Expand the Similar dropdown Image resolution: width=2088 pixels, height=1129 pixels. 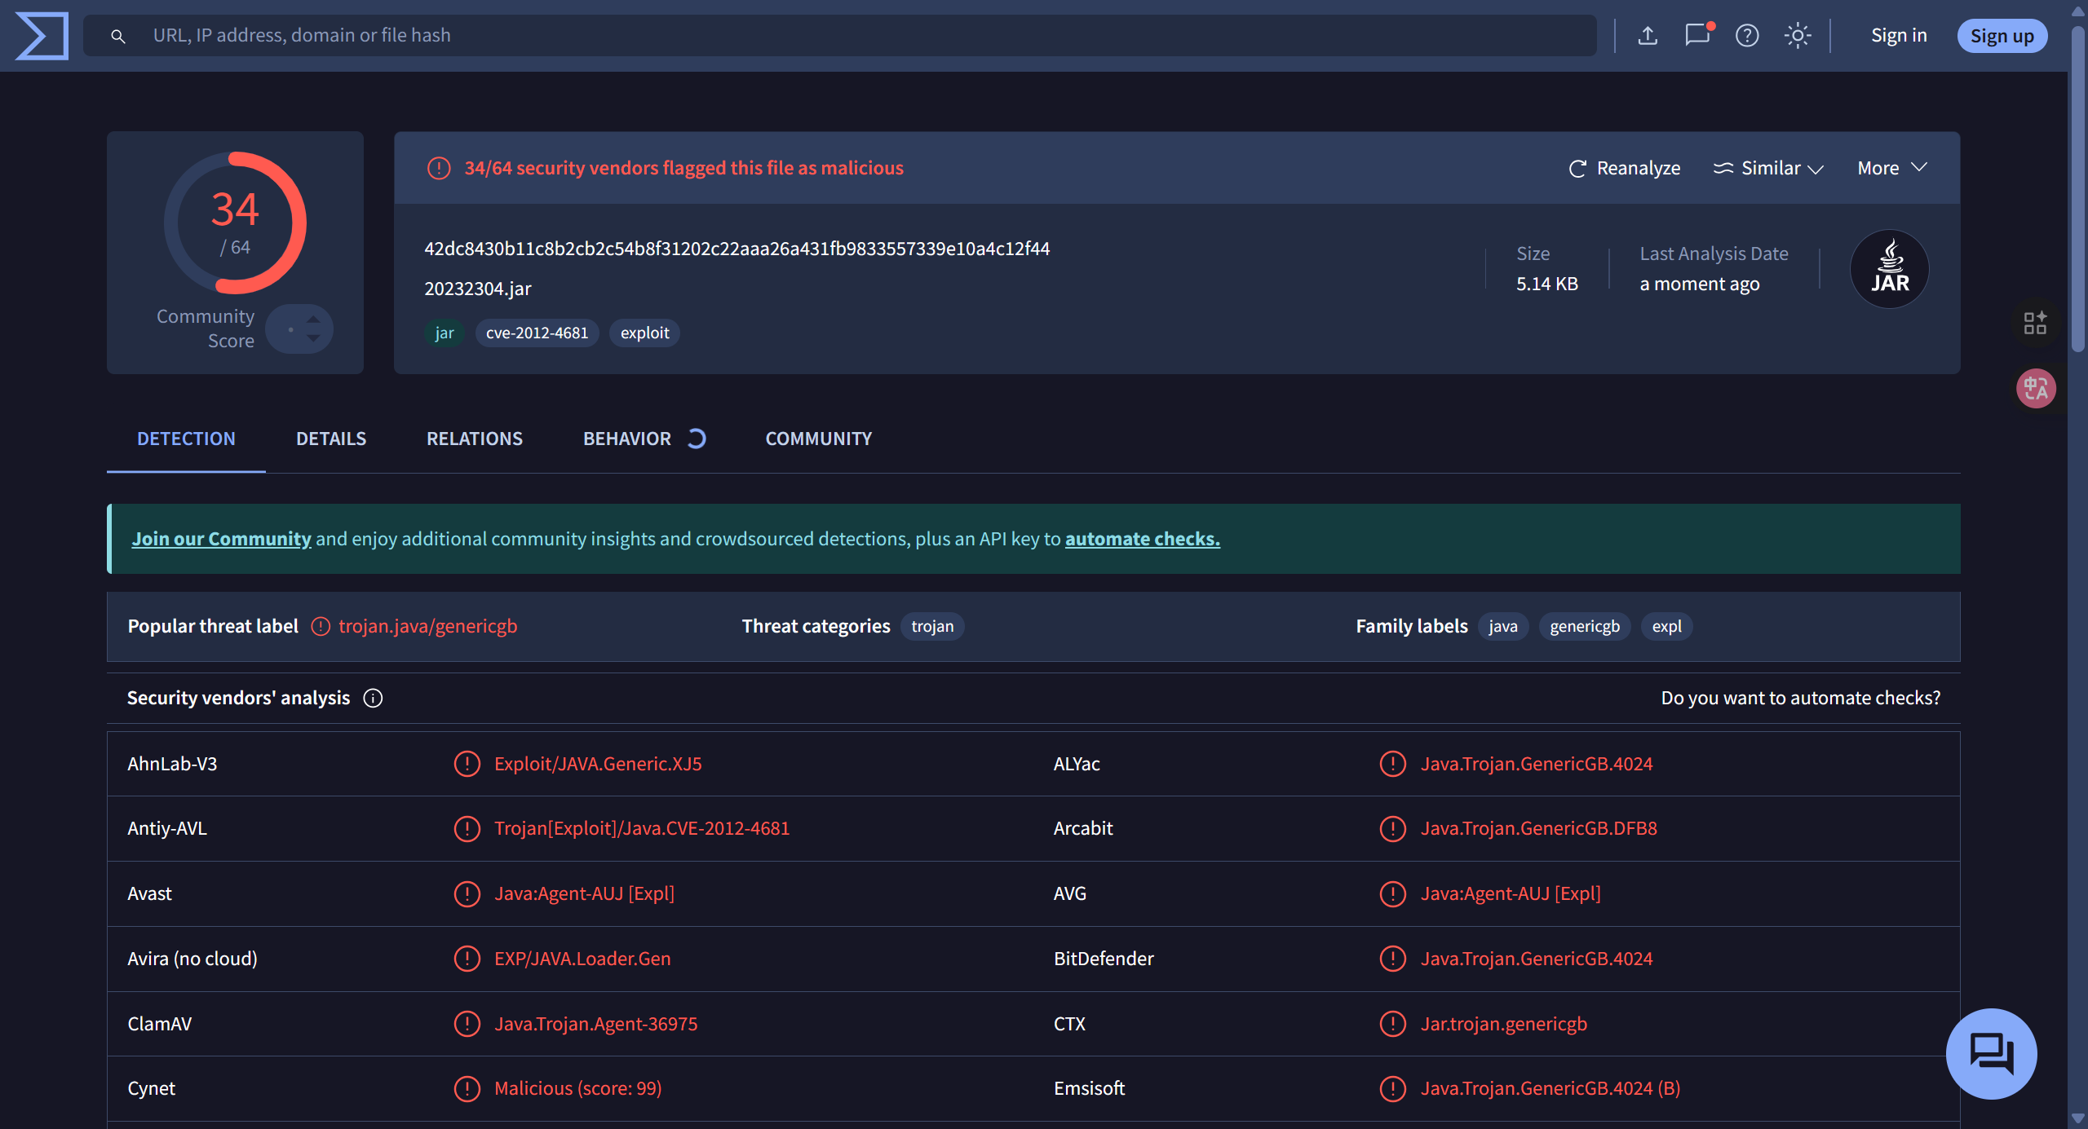coord(1768,168)
